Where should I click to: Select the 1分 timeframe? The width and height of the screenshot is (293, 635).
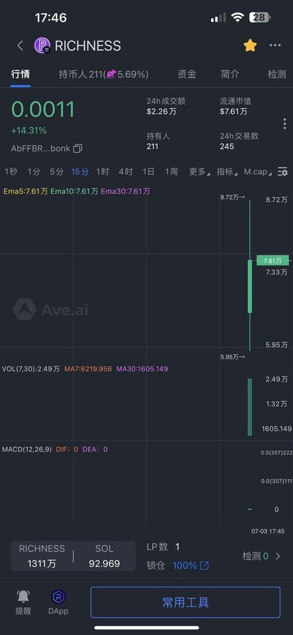point(34,172)
